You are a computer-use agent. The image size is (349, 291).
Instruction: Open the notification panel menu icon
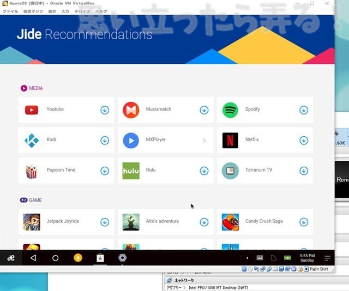(327, 258)
